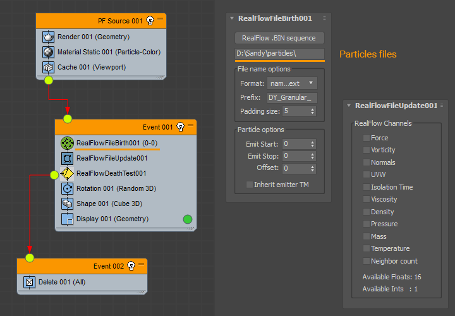Click the Delete 001 operator icon

pyautogui.click(x=29, y=282)
